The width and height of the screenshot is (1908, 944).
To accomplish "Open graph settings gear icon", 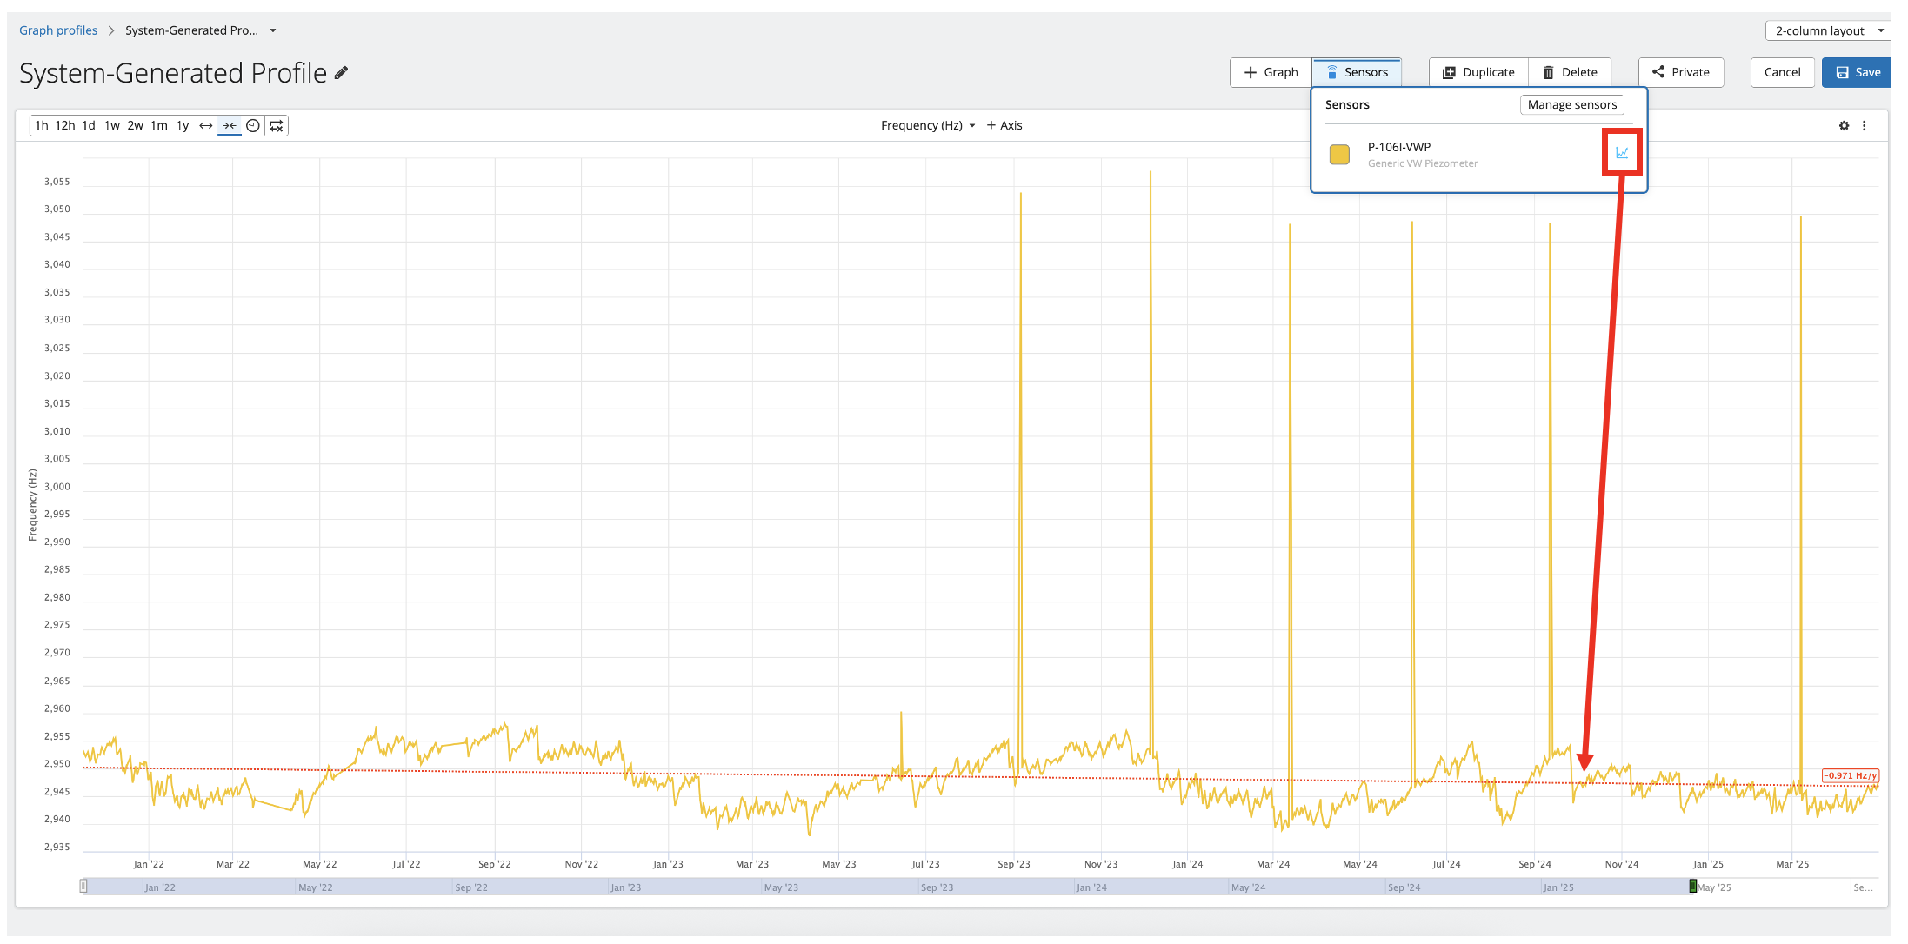I will (x=1844, y=126).
